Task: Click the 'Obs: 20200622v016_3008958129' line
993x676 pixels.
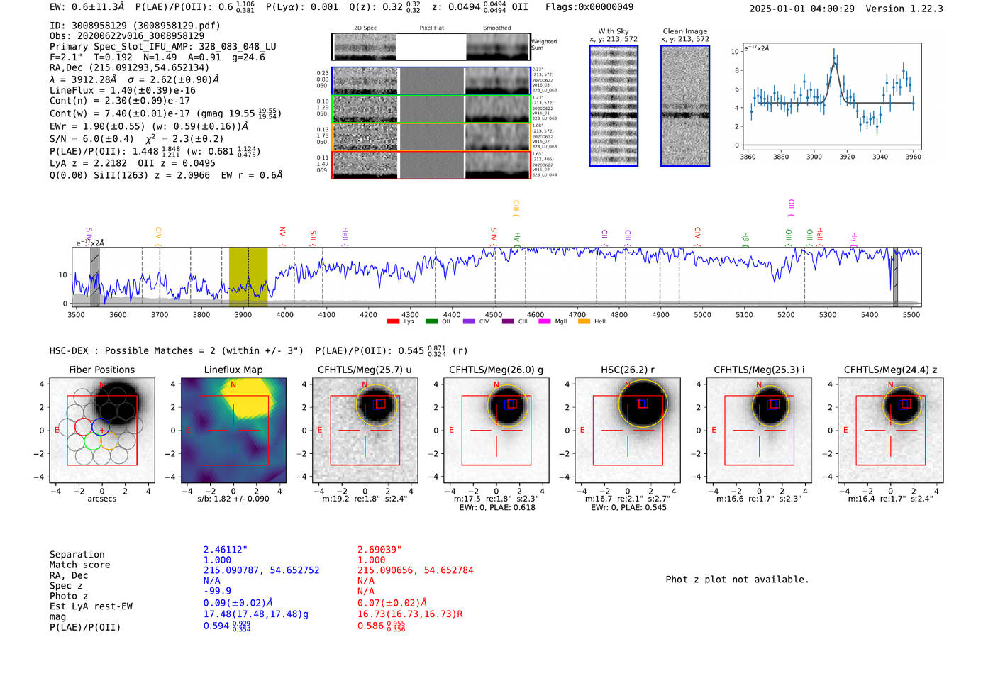Action: [x=127, y=36]
